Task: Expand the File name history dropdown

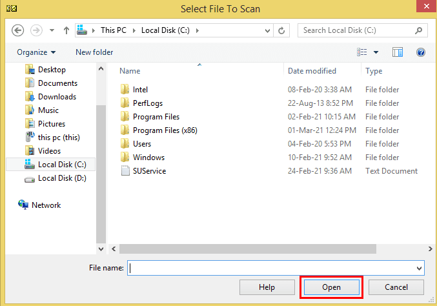Action: tap(419, 268)
